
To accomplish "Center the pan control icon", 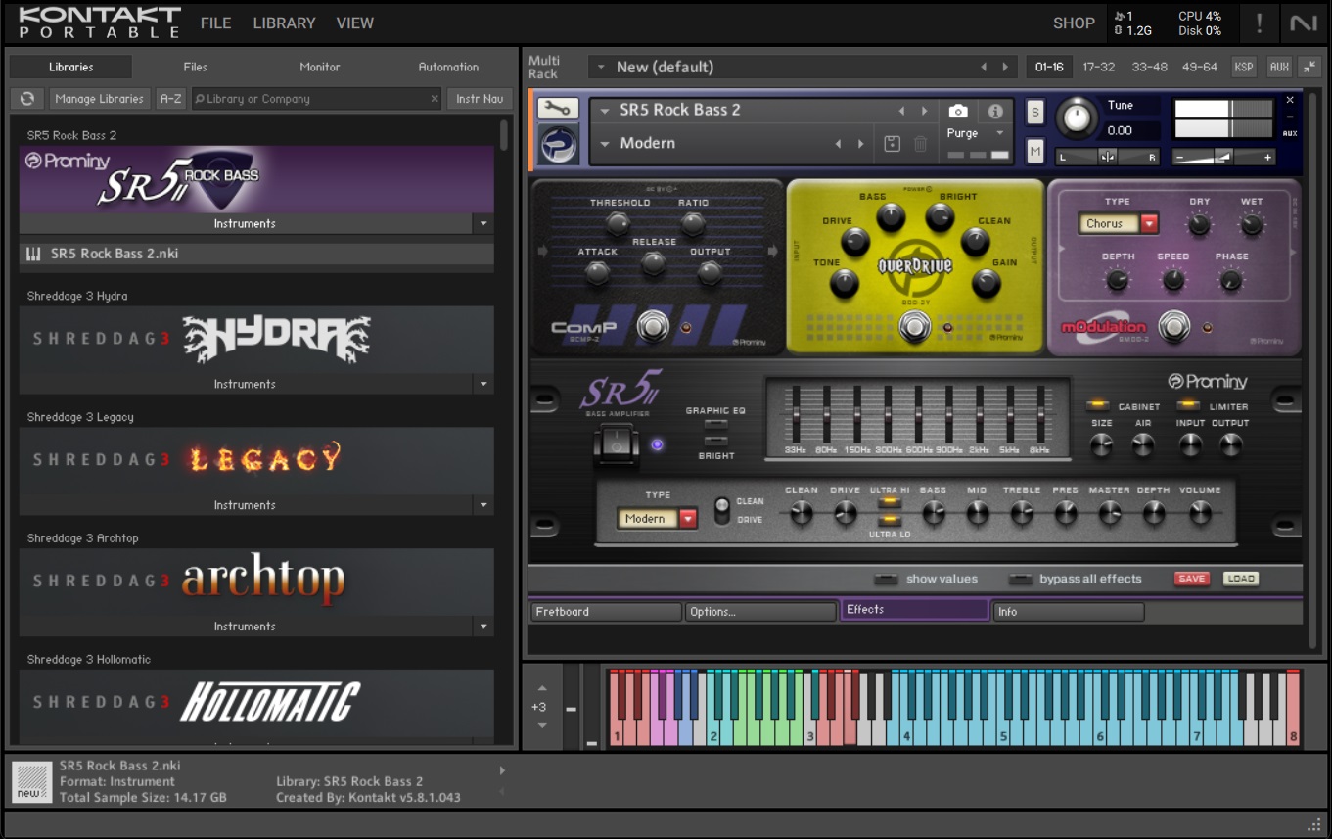I will tap(1107, 157).
